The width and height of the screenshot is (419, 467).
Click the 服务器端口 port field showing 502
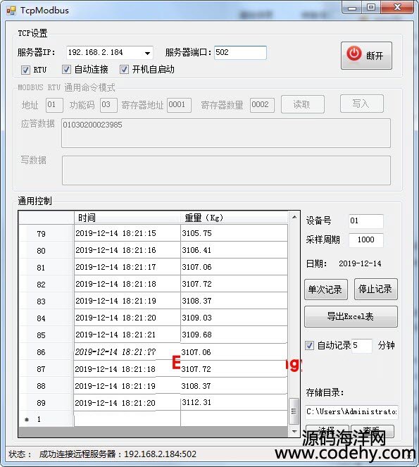[x=240, y=53]
